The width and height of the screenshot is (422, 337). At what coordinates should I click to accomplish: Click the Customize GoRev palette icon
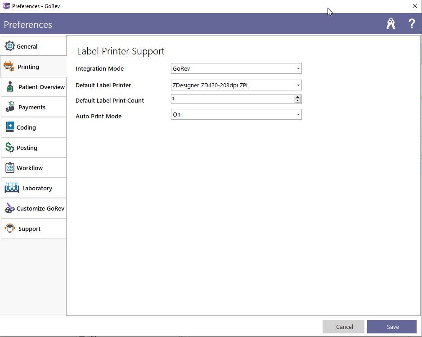(x=10, y=208)
